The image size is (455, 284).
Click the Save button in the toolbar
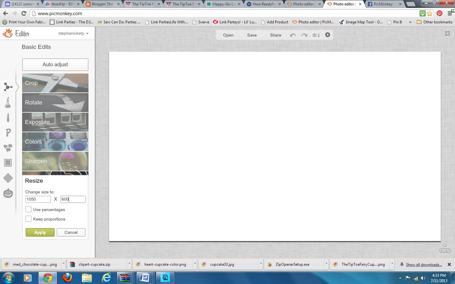252,35
